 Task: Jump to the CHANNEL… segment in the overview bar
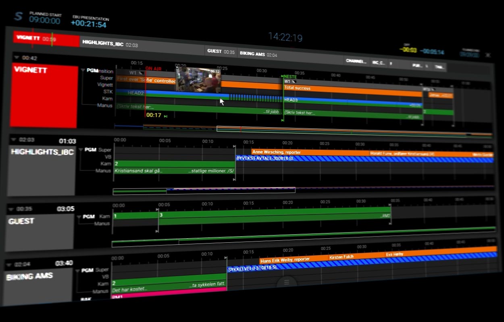(356, 62)
